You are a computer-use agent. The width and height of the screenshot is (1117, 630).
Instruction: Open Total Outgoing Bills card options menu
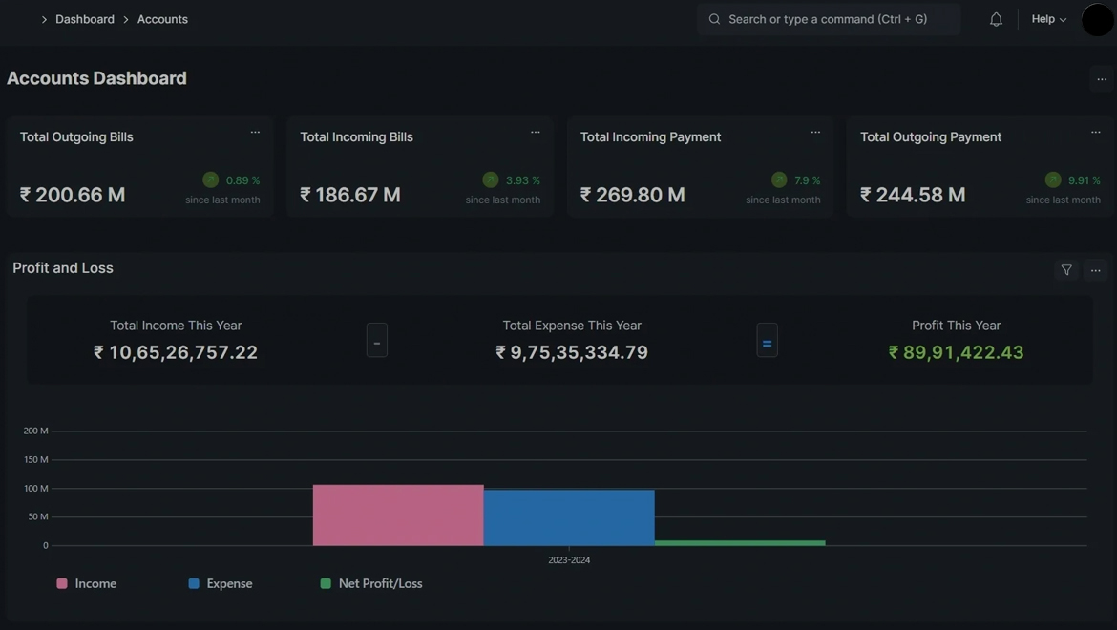coord(255,133)
